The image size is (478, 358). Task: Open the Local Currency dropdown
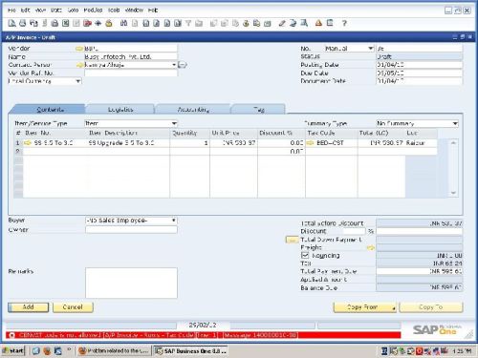coord(78,81)
